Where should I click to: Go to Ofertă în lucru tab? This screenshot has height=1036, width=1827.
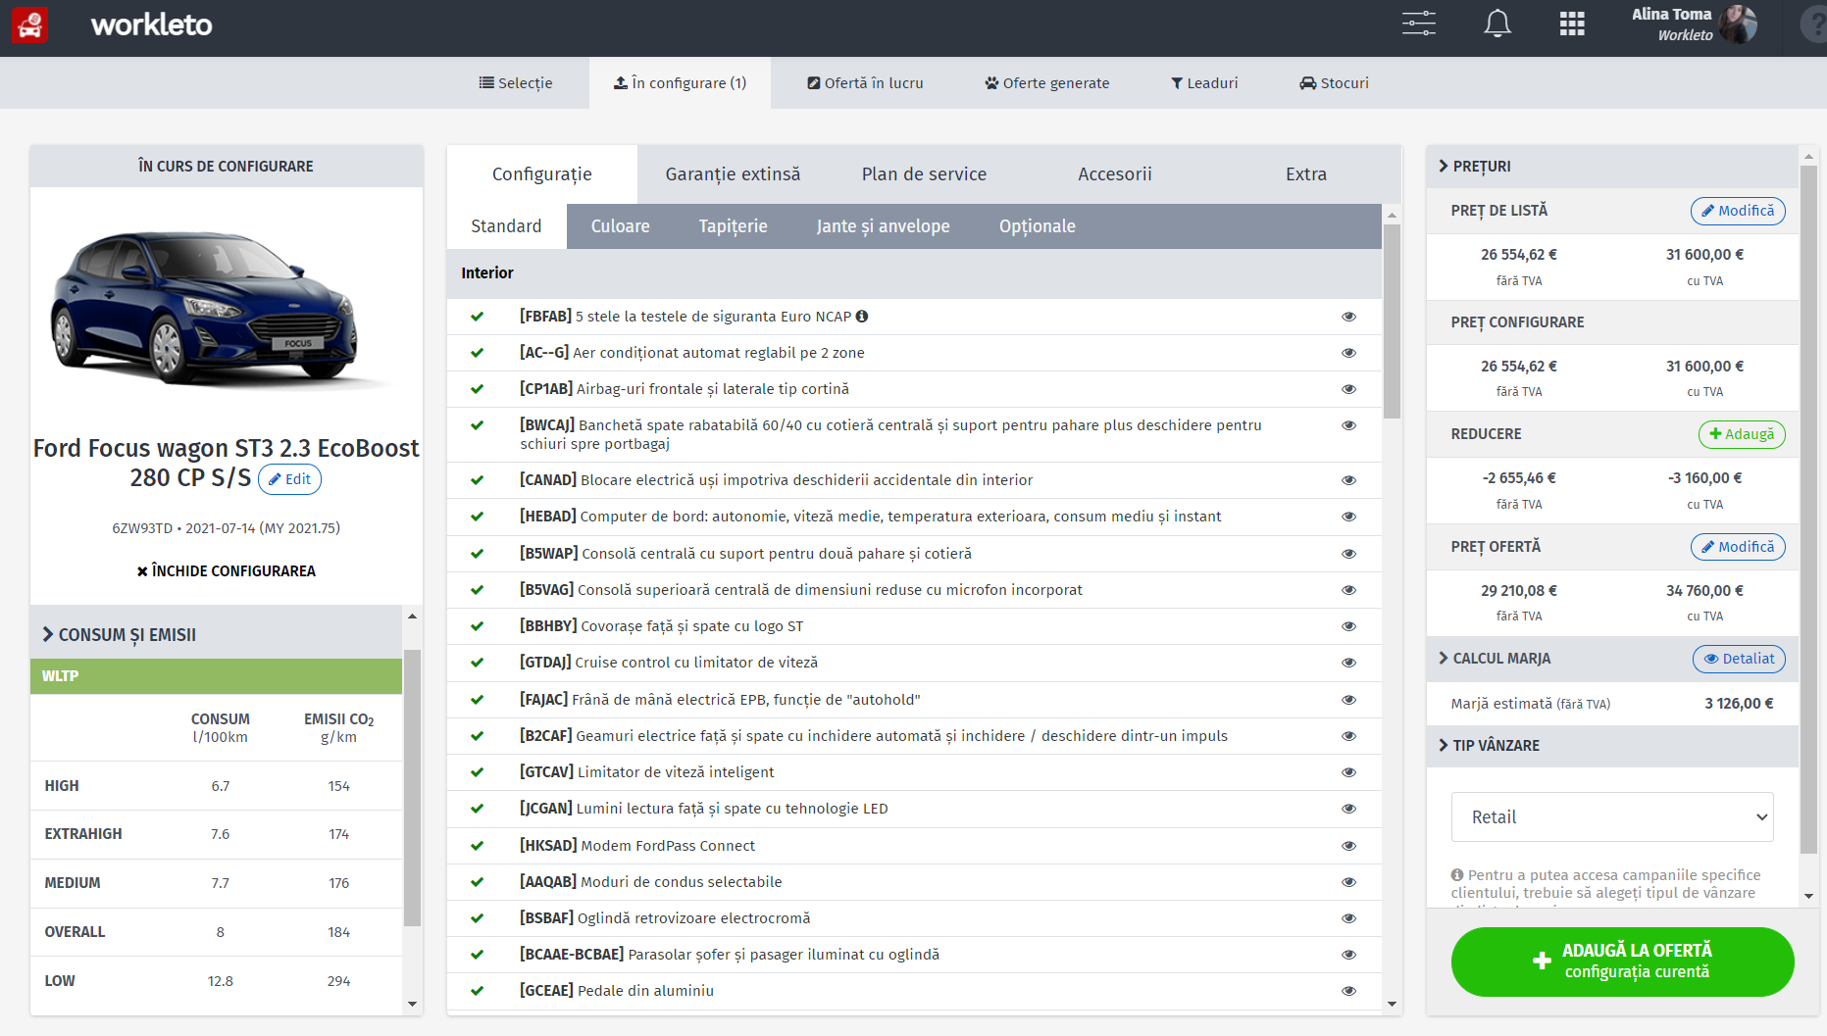coord(865,83)
